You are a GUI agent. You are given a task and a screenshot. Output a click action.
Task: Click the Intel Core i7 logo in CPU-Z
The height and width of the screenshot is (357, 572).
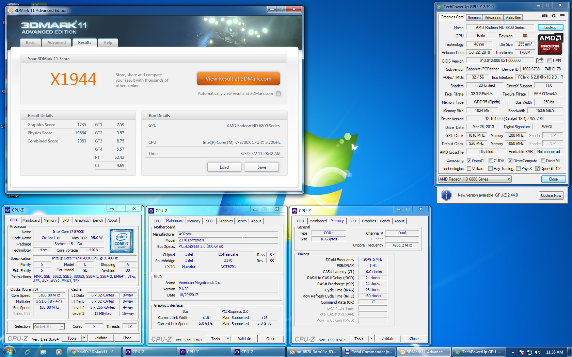coord(122,240)
